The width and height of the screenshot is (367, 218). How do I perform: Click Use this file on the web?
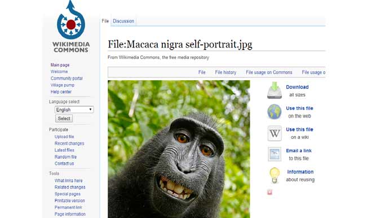coord(299,112)
